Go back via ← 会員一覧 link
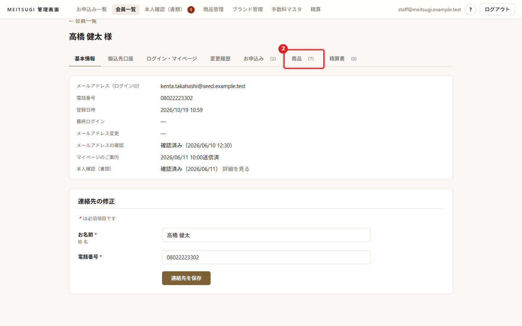Viewport: 522px width, 326px height. [x=83, y=21]
